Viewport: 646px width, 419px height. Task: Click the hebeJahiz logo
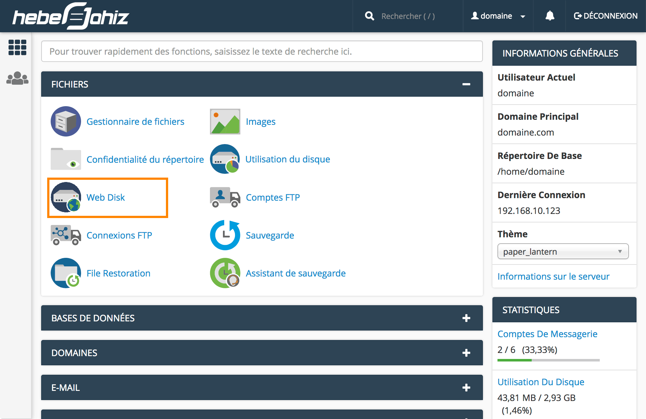pos(71,16)
